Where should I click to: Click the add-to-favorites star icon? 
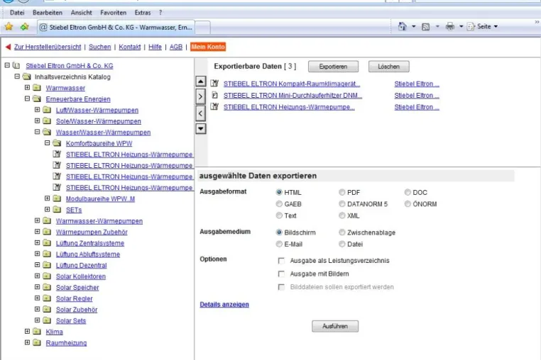coord(25,26)
